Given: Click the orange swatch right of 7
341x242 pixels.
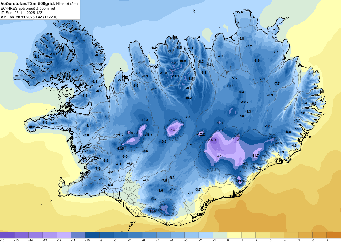Looking at the screenshot, I should pyautogui.click(x=334, y=235).
